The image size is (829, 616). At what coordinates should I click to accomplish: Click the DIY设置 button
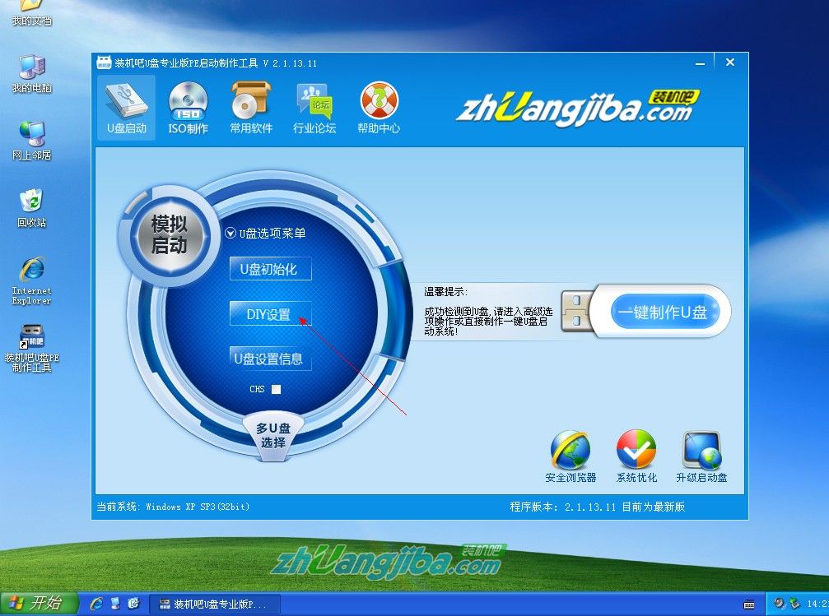(x=270, y=314)
